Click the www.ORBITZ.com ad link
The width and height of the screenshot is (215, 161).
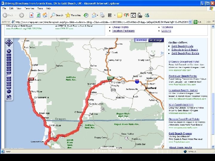click(x=64, y=29)
